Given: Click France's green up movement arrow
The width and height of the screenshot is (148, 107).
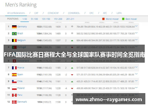Looking at the screenshot, I should pos(72,68).
